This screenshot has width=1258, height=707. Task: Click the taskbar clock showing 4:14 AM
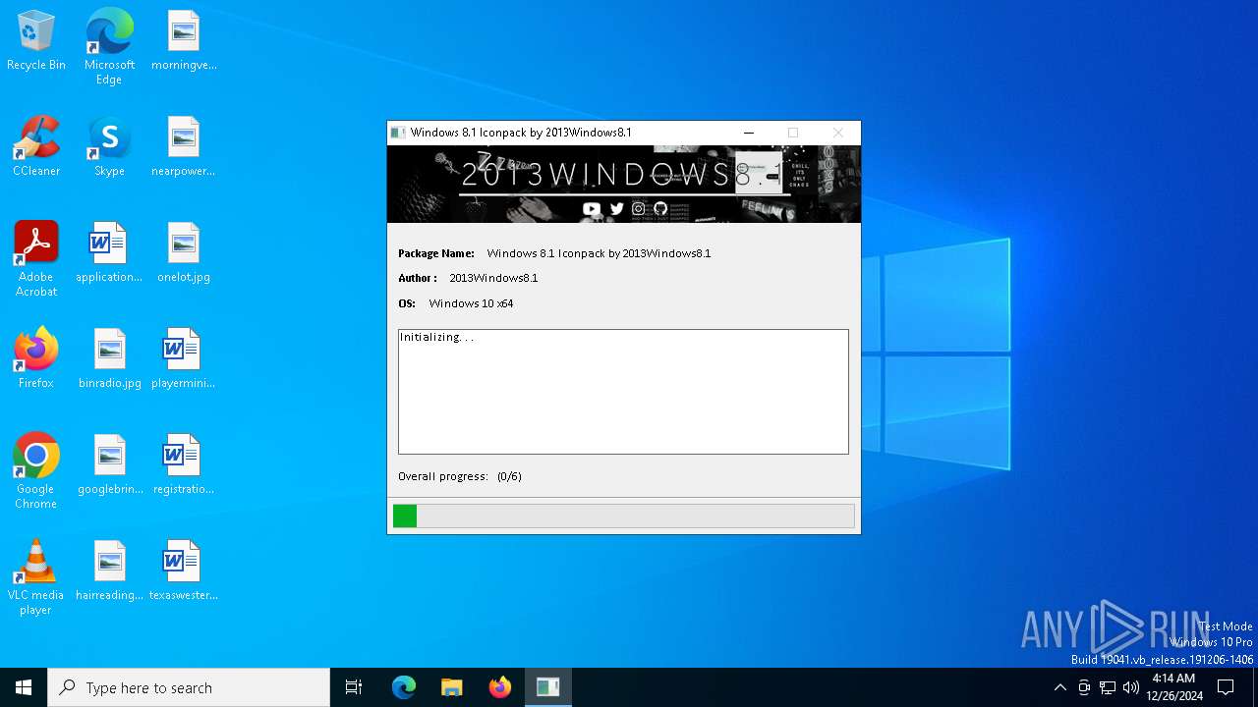click(1173, 687)
